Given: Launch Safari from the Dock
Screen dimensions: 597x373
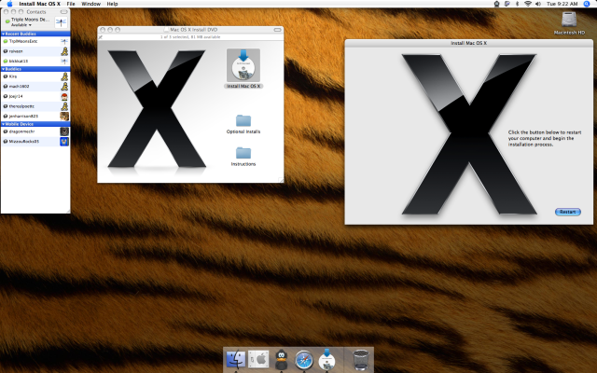Looking at the screenshot, I should [304, 360].
